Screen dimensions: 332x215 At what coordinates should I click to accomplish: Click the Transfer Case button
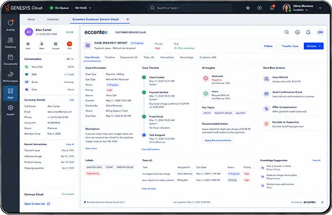[x=290, y=46]
